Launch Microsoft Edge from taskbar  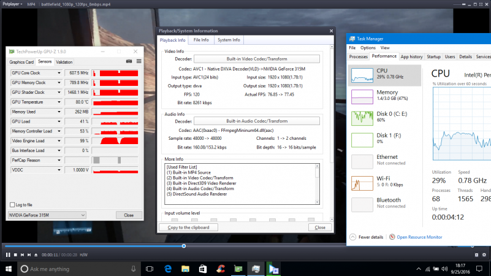click(168, 269)
